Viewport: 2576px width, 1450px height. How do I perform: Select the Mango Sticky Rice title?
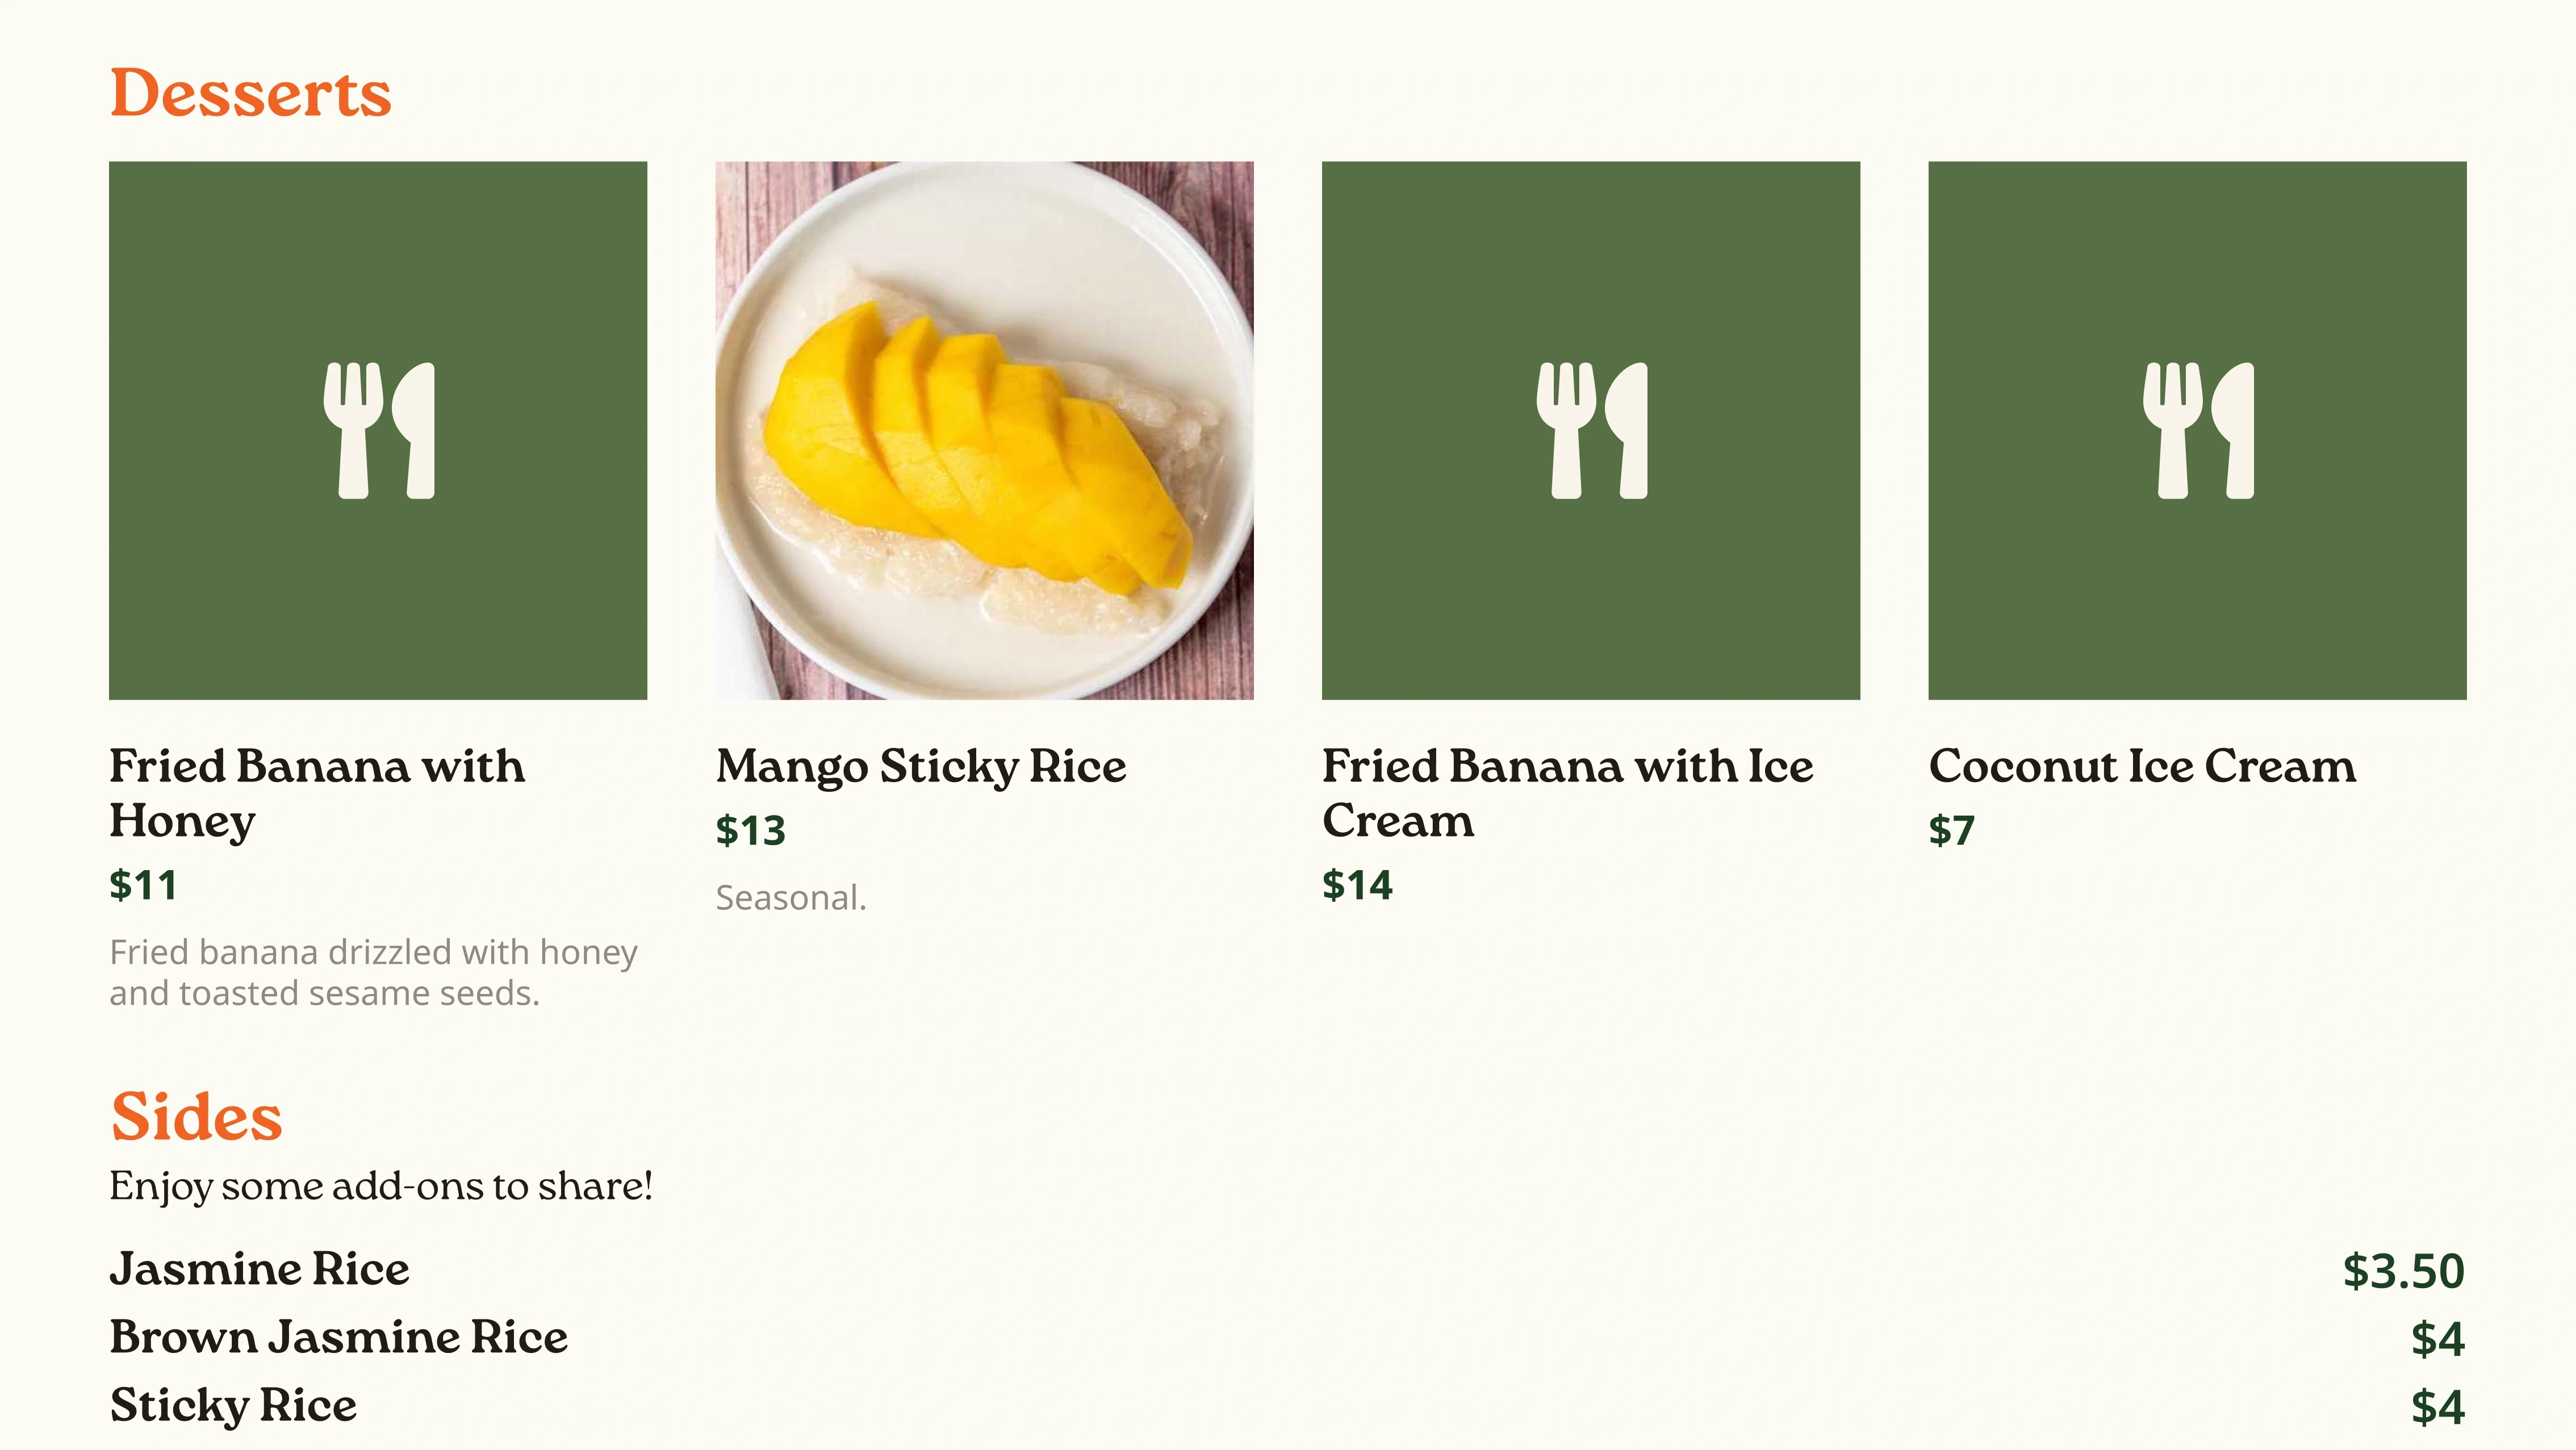point(921,767)
